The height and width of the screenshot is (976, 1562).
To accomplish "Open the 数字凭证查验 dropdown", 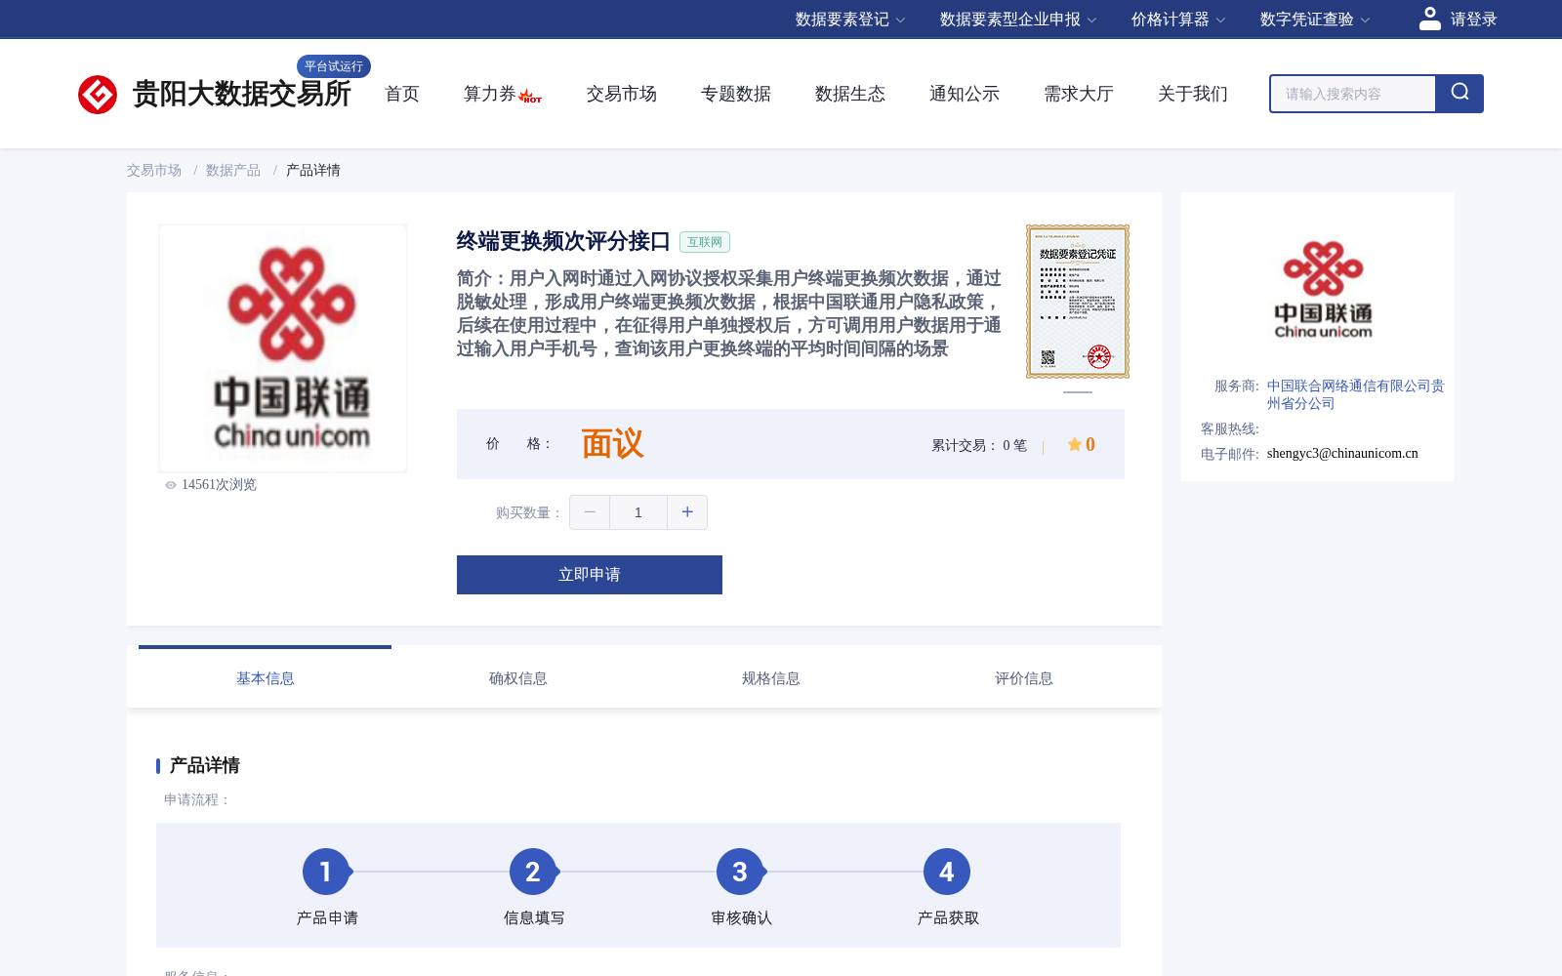I will pos(1315,20).
